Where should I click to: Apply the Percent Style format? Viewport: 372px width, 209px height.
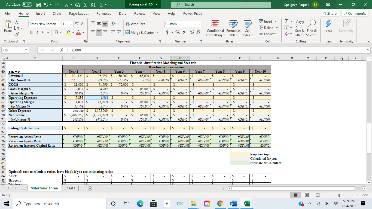pos(177,32)
